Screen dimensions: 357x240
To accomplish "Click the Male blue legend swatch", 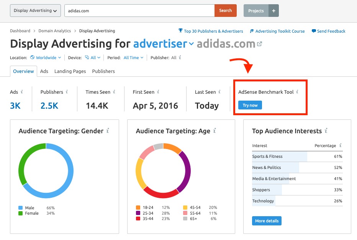I will pyautogui.click(x=20, y=208).
